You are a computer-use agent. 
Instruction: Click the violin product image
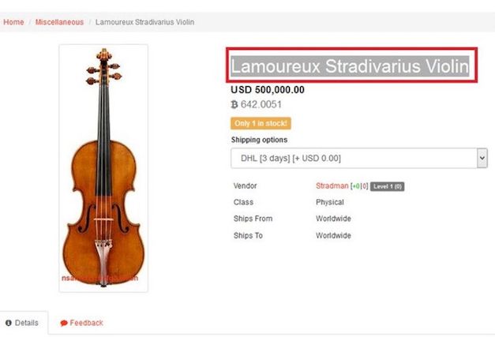click(103, 168)
